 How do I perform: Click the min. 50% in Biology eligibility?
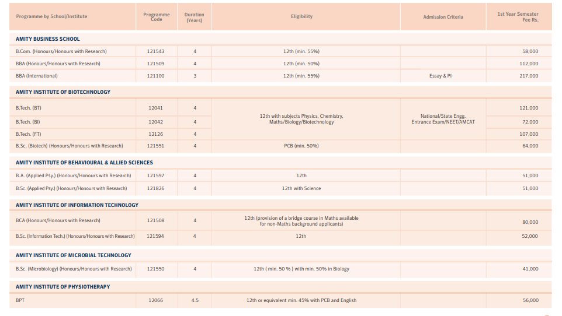point(301,269)
